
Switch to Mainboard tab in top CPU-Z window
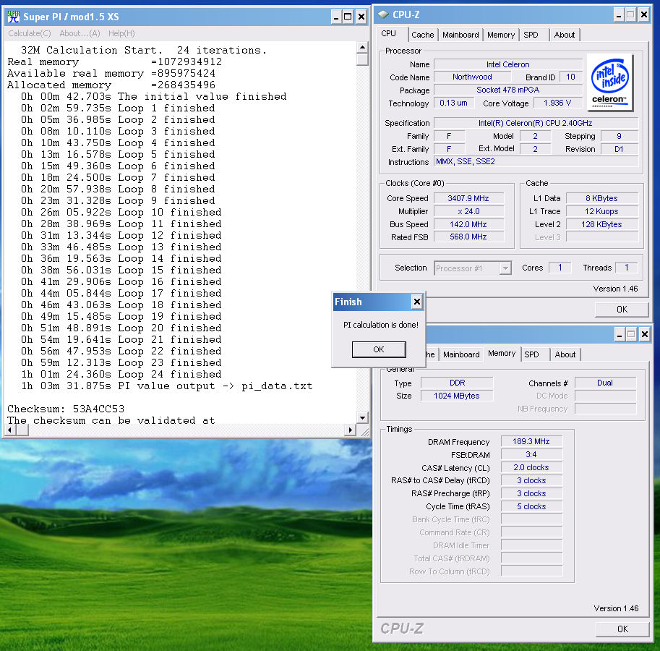click(x=460, y=35)
